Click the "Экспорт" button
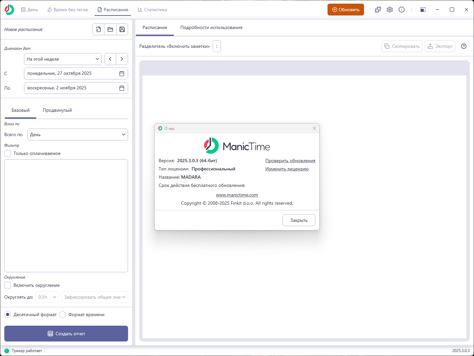The height and width of the screenshot is (356, 474). tap(440, 46)
